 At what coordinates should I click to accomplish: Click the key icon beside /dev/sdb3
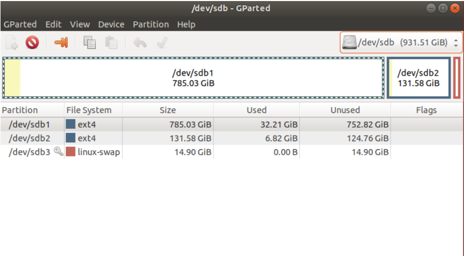(58, 152)
